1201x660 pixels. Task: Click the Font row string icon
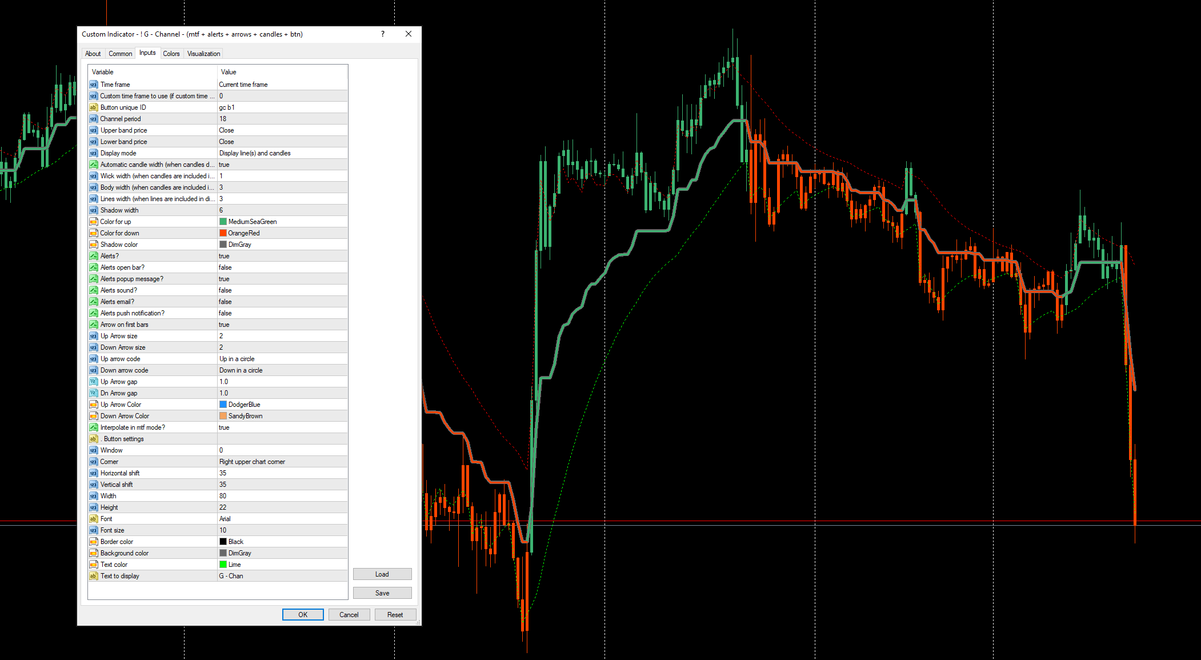click(x=94, y=519)
